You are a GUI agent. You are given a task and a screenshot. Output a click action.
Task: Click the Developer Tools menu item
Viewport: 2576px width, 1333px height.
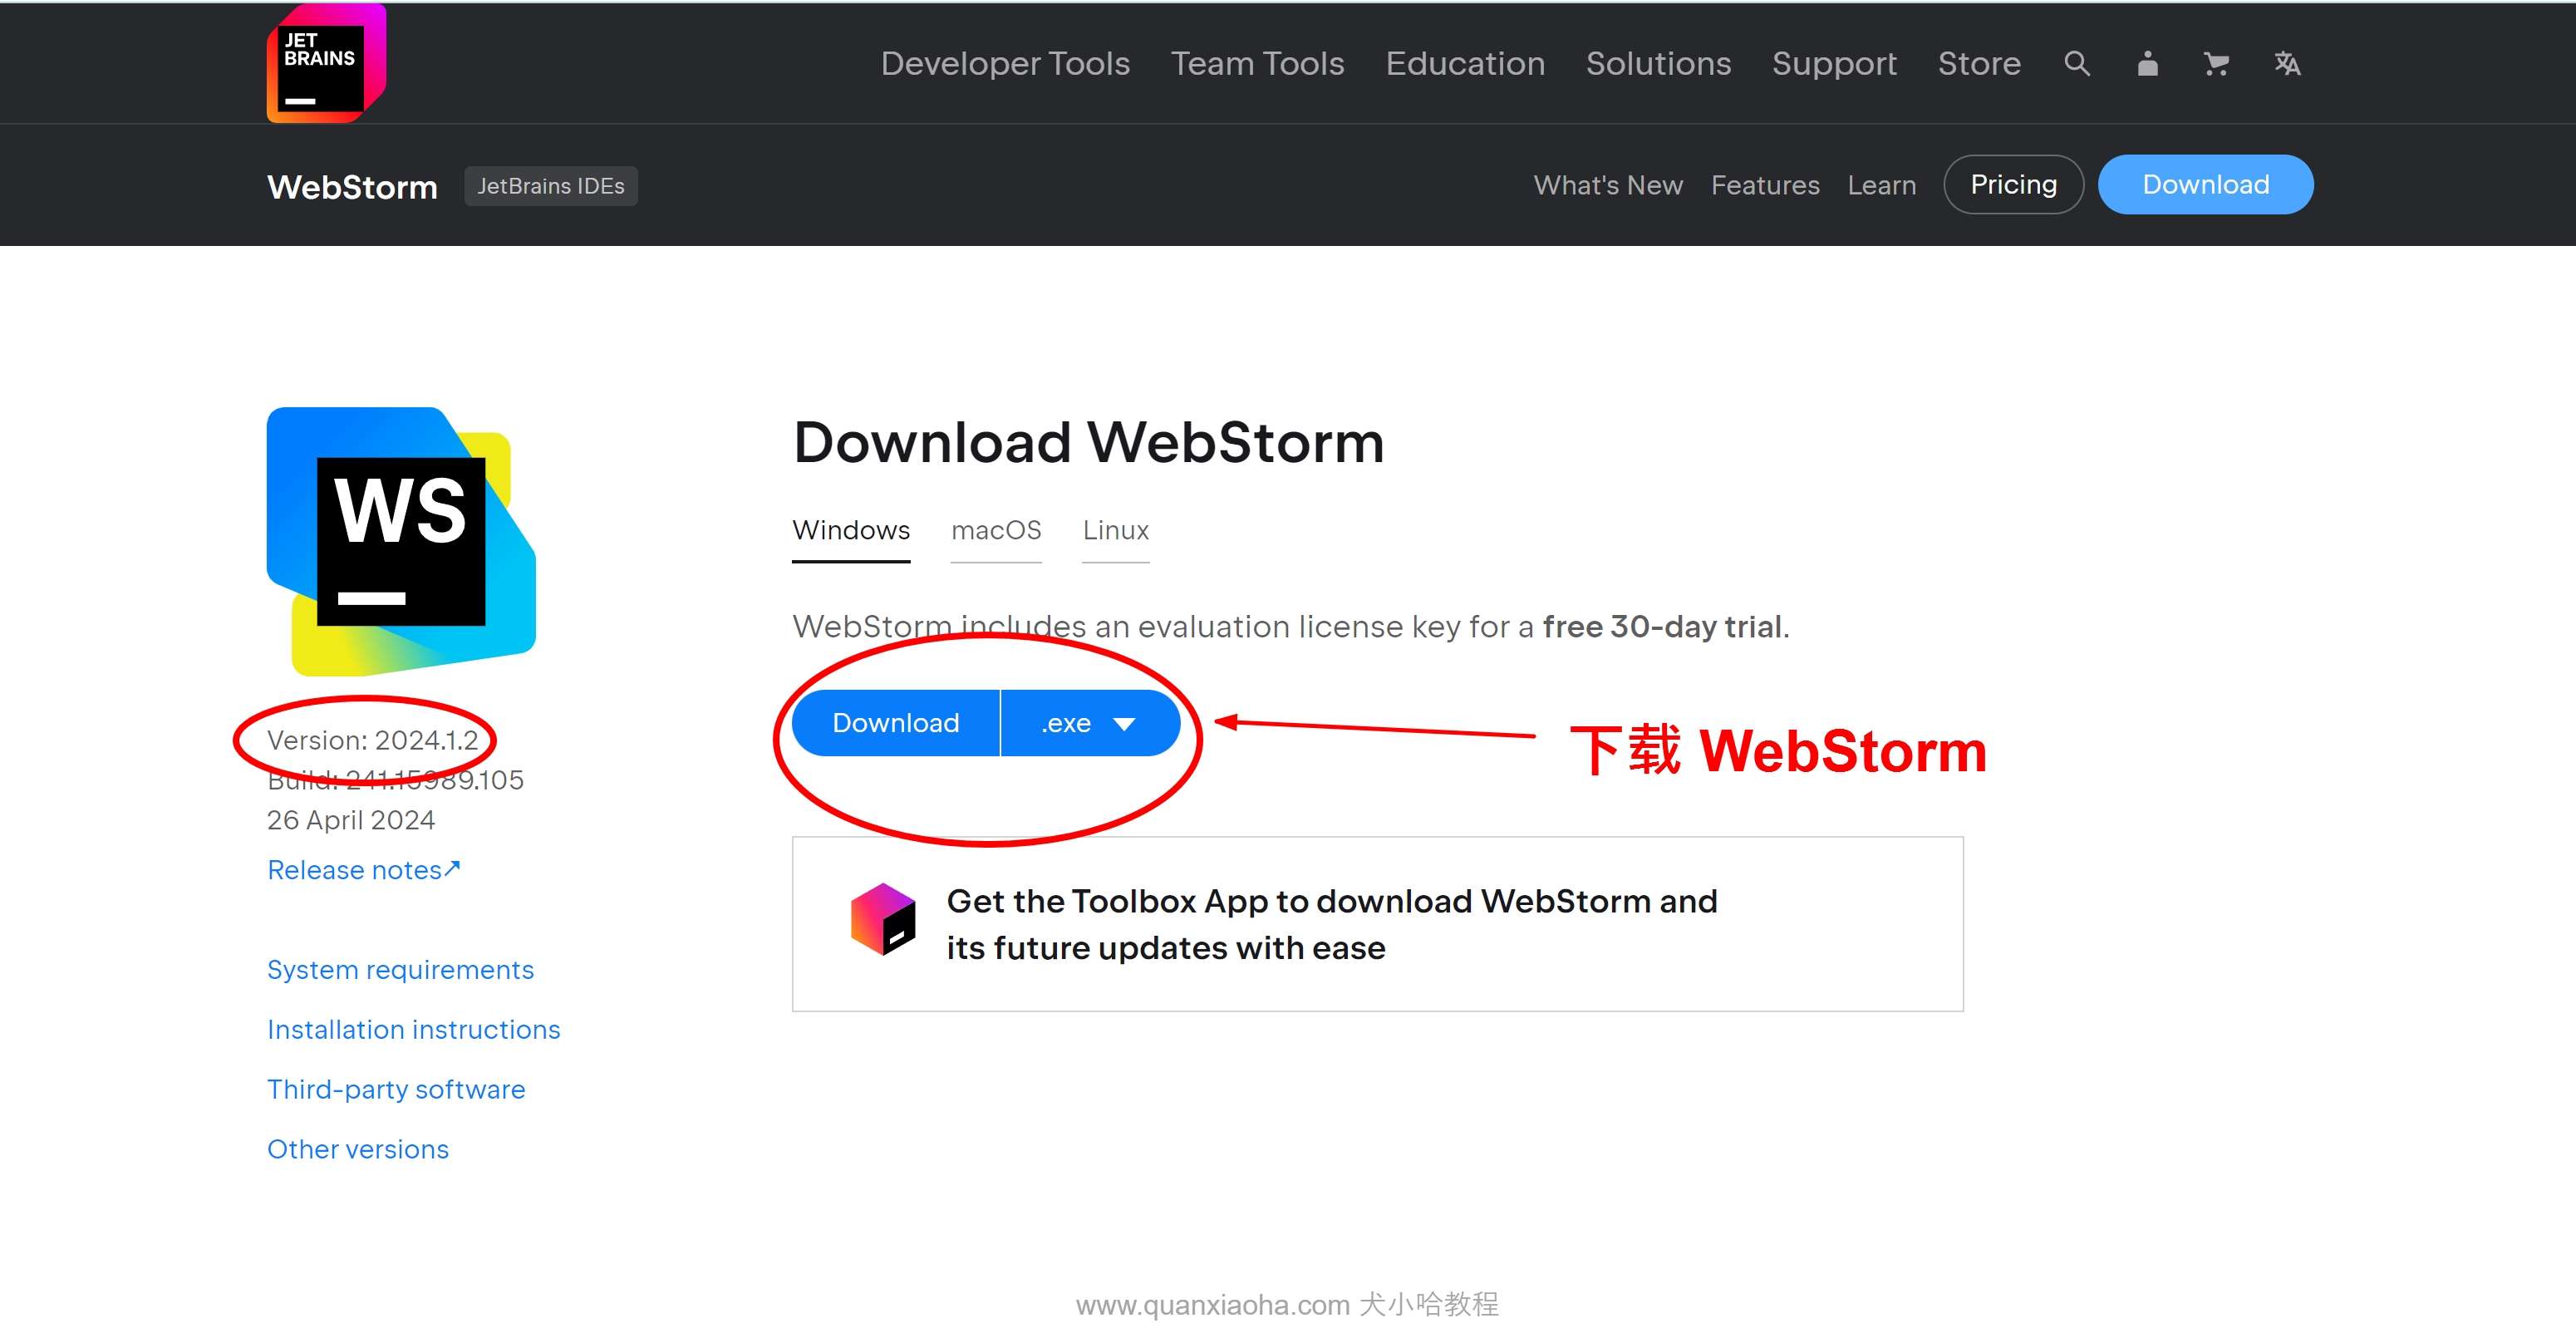click(1005, 63)
